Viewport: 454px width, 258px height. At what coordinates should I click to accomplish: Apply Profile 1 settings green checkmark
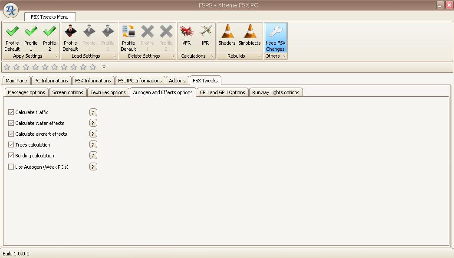tap(31, 31)
